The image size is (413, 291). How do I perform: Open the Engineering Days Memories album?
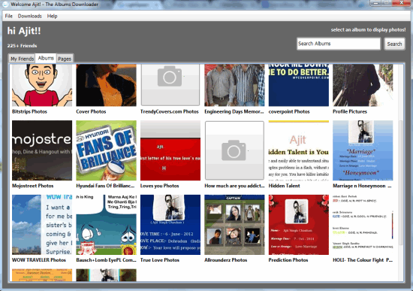[x=234, y=85]
